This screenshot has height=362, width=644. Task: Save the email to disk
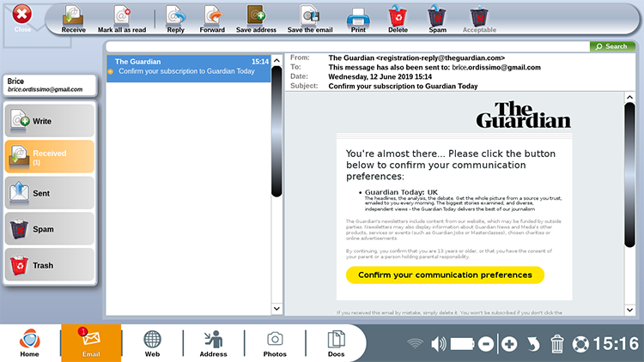(310, 19)
